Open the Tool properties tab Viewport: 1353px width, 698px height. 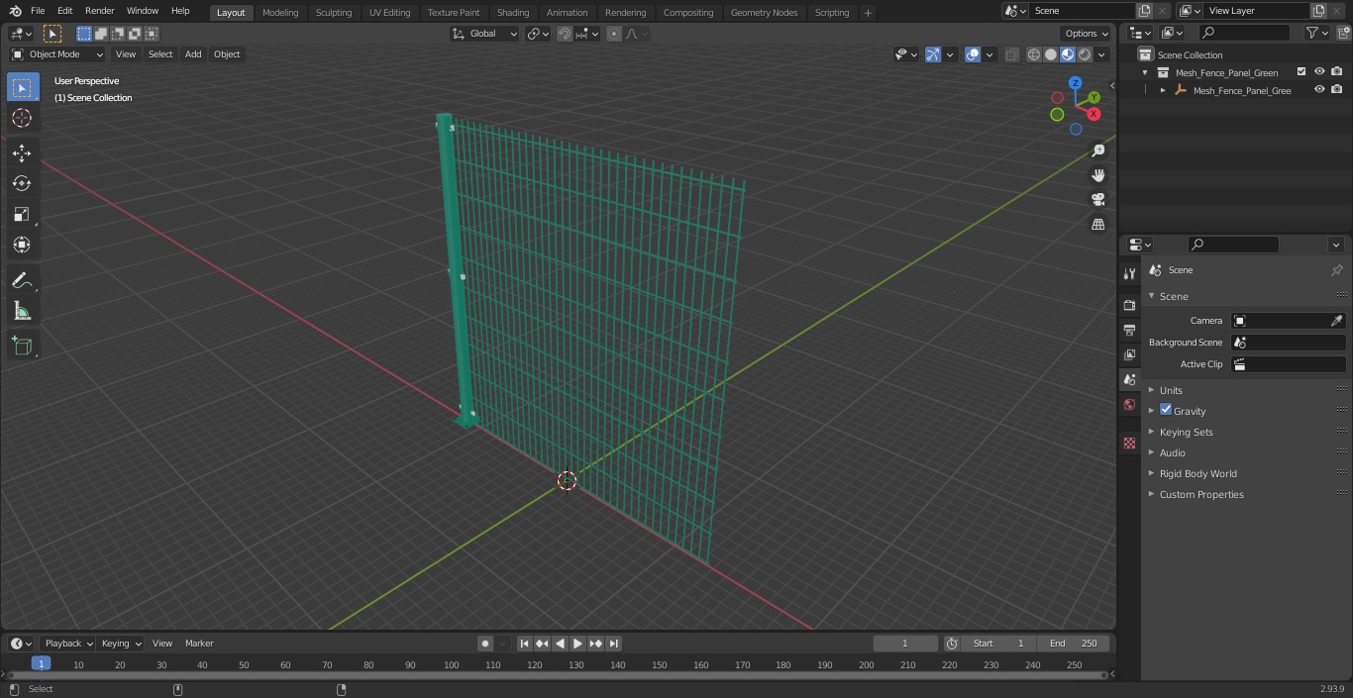coord(1129,274)
